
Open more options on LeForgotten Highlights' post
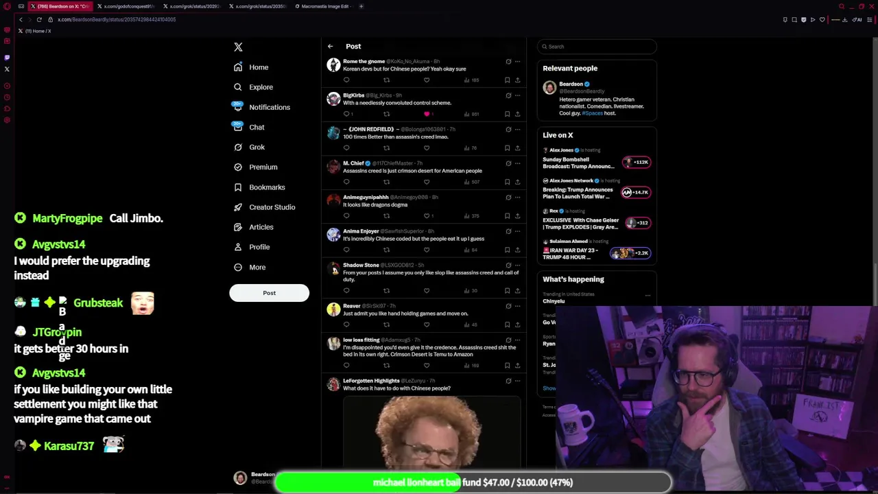(517, 381)
